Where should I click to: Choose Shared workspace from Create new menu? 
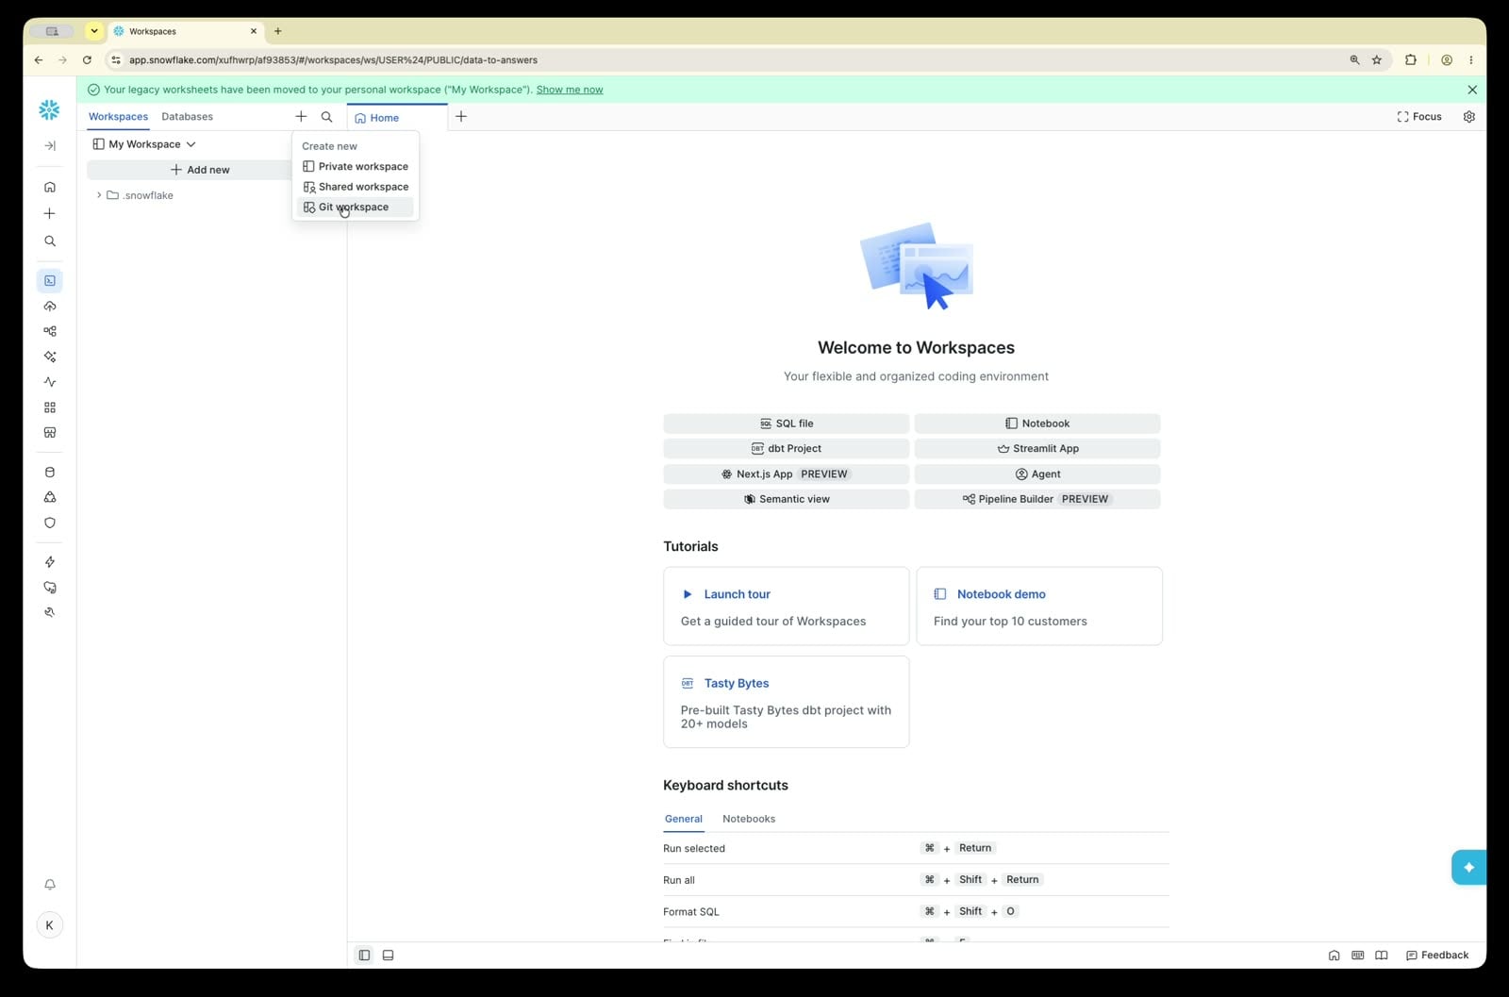tap(355, 187)
